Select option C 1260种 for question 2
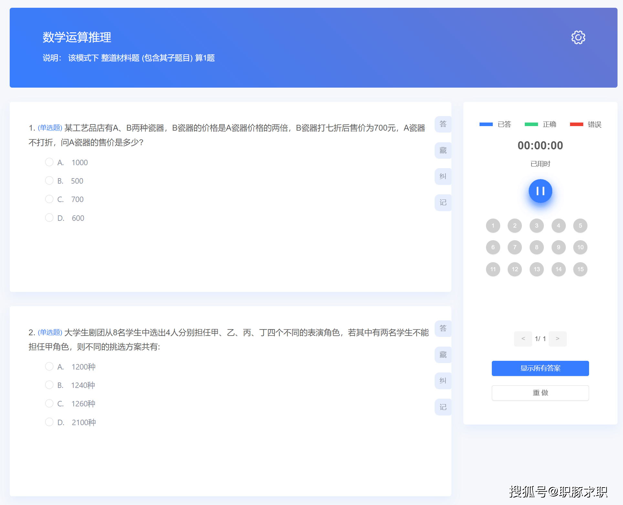This screenshot has height=505, width=623. [49, 403]
